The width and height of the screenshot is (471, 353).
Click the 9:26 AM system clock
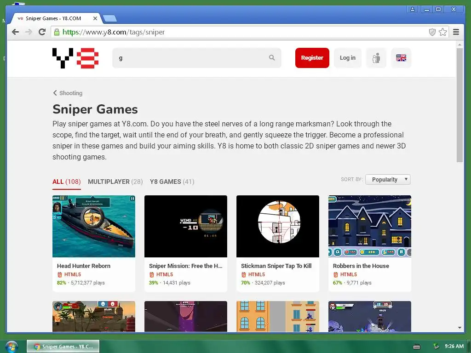pos(454,347)
